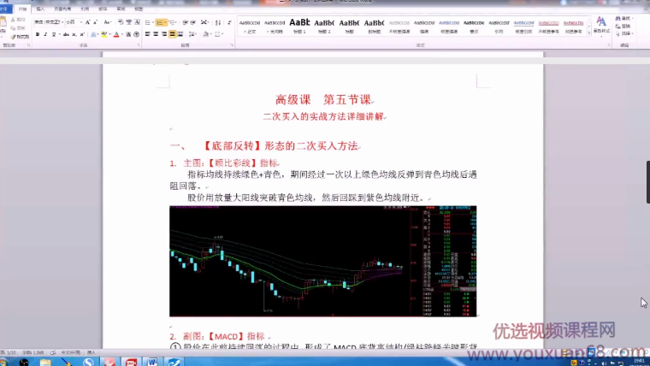Open the font size combo box

[x=74, y=22]
